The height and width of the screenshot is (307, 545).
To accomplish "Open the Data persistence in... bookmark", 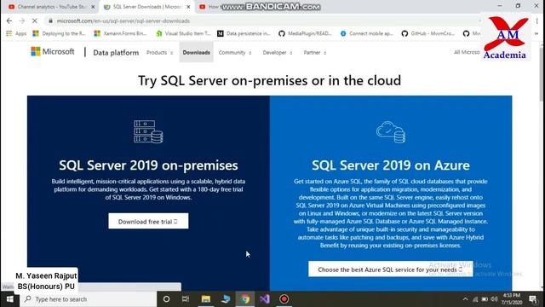I will point(244,33).
